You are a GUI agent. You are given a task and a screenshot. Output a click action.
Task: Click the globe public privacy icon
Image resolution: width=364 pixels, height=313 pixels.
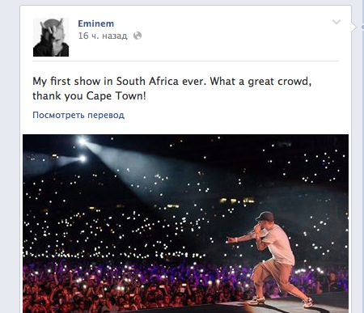point(138,36)
